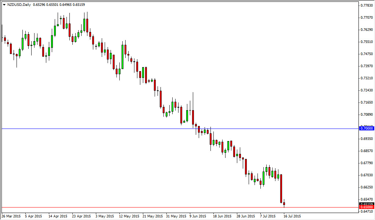Viewport: 375px width, 220px height.
Task: Select the 0.77830 top price scale value
Action: coord(366,6)
